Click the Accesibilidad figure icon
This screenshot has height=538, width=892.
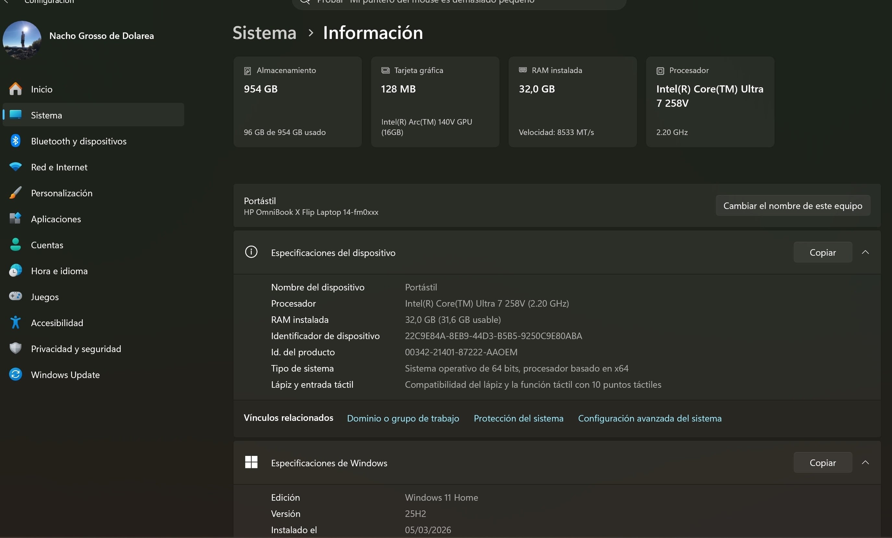(x=15, y=322)
